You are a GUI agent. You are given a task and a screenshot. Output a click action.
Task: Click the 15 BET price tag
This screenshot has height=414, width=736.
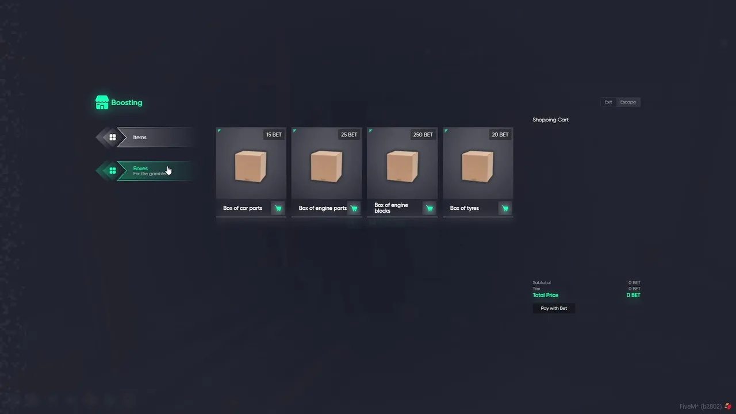click(x=274, y=135)
